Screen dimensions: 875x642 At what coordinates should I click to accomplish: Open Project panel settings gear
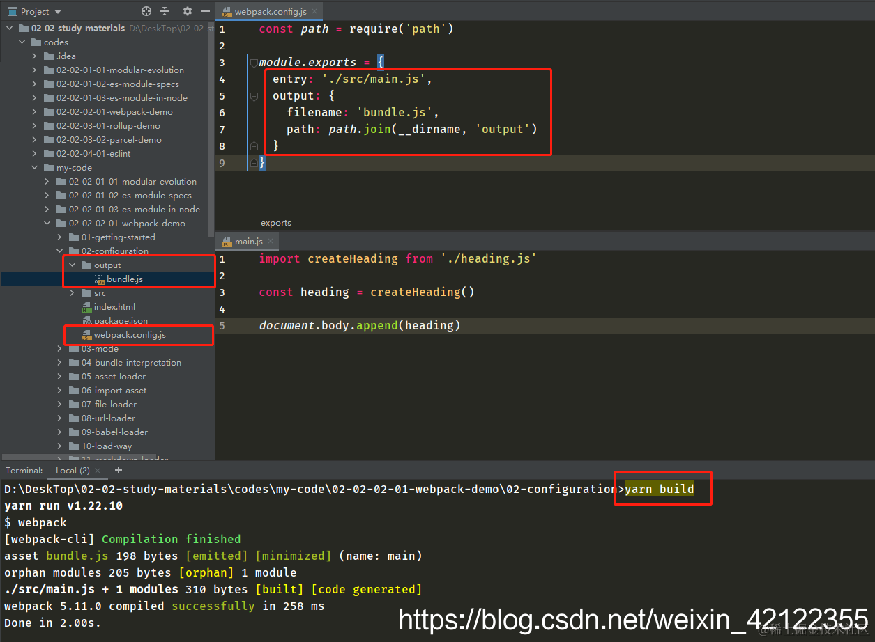(x=188, y=11)
